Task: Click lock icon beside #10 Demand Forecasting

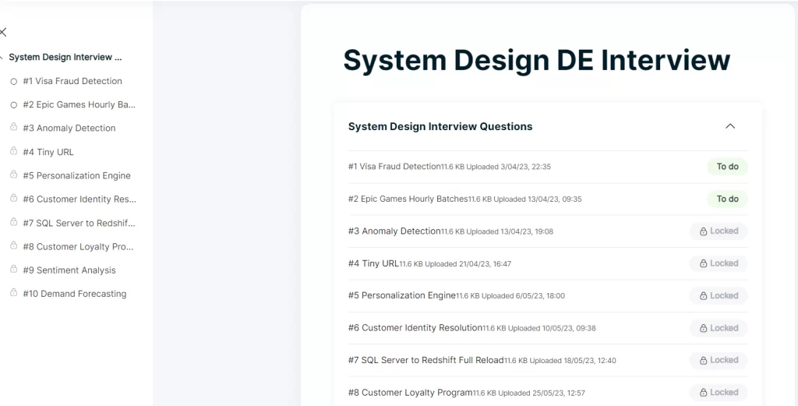Action: [x=14, y=293]
